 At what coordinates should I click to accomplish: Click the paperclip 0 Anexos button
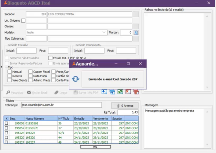[125, 106]
